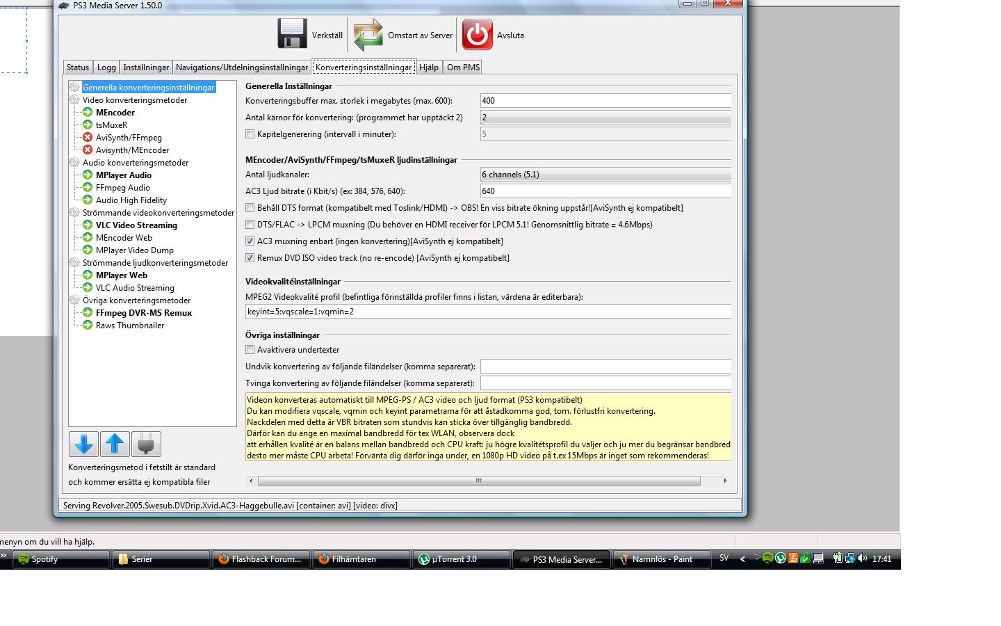Image resolution: width=1001 pixels, height=626 pixels.
Task: Click the green icon beside FFmpeg DVR-MS Remux
Action: pyautogui.click(x=88, y=312)
